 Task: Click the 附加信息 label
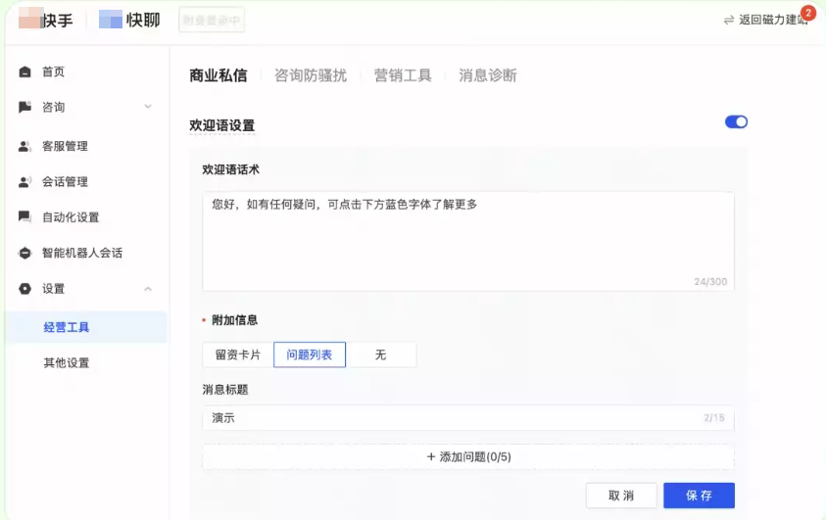coord(234,320)
